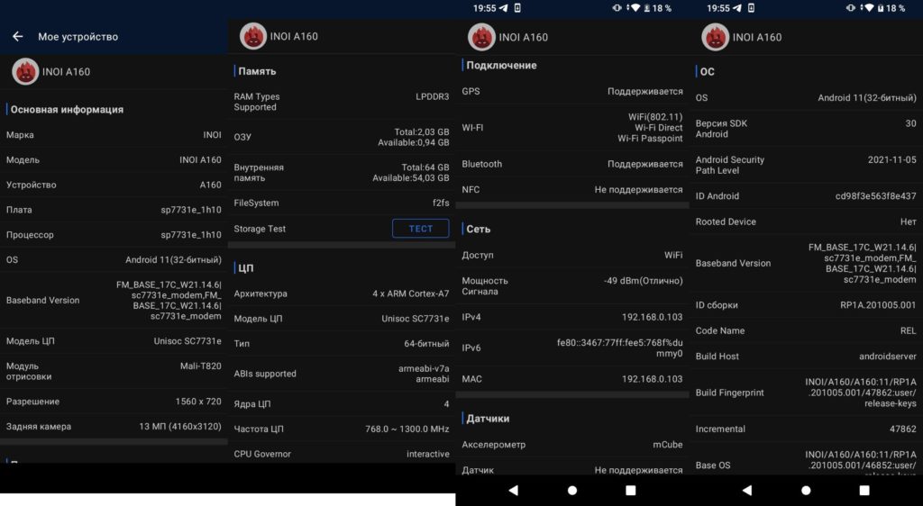The width and height of the screenshot is (923, 506).
Task: Select Build Host value androidserver
Action: click(x=888, y=357)
